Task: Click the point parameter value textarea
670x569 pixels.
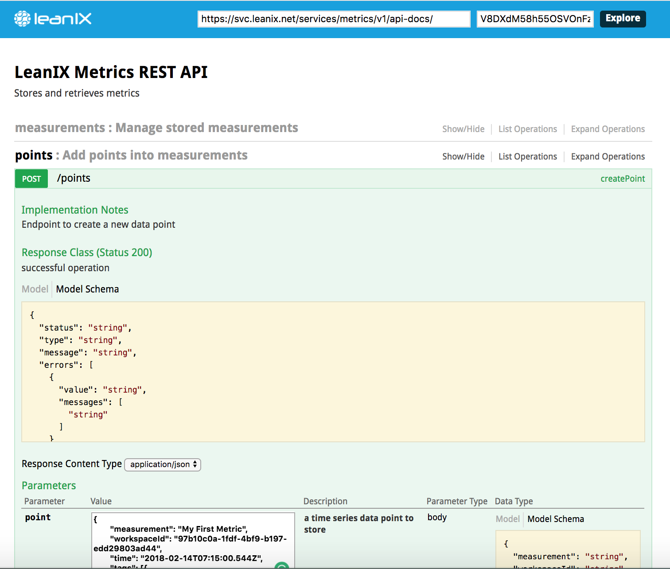Action: click(193, 541)
